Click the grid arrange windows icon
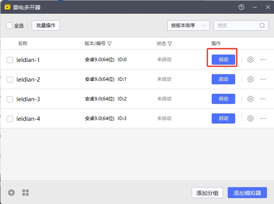The width and height of the screenshot is (274, 204). tap(25, 193)
